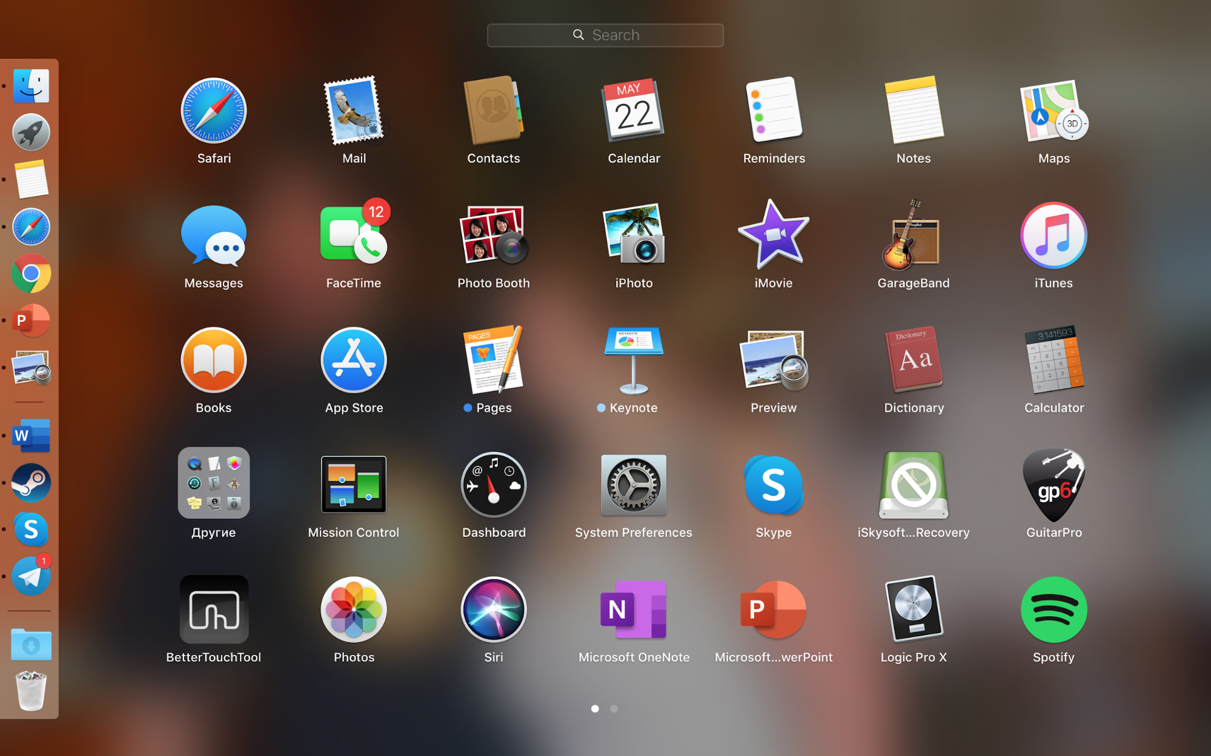The width and height of the screenshot is (1211, 756).
Task: Open Dashboard
Action: point(494,485)
